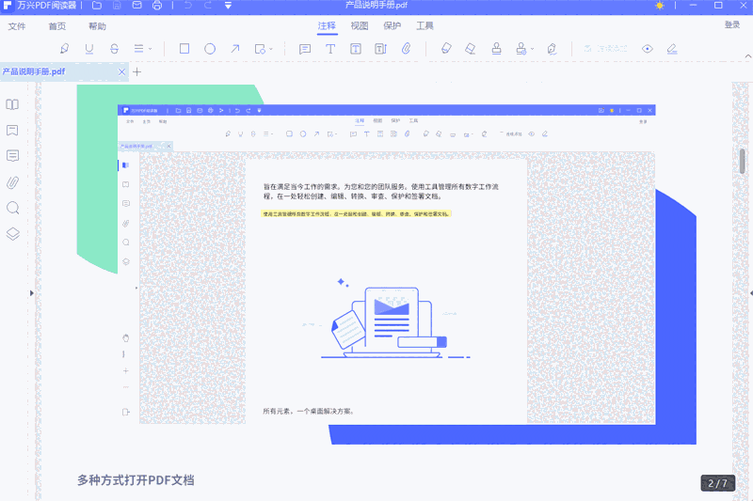
Task: Switch to the 注释 tab
Action: tap(327, 26)
